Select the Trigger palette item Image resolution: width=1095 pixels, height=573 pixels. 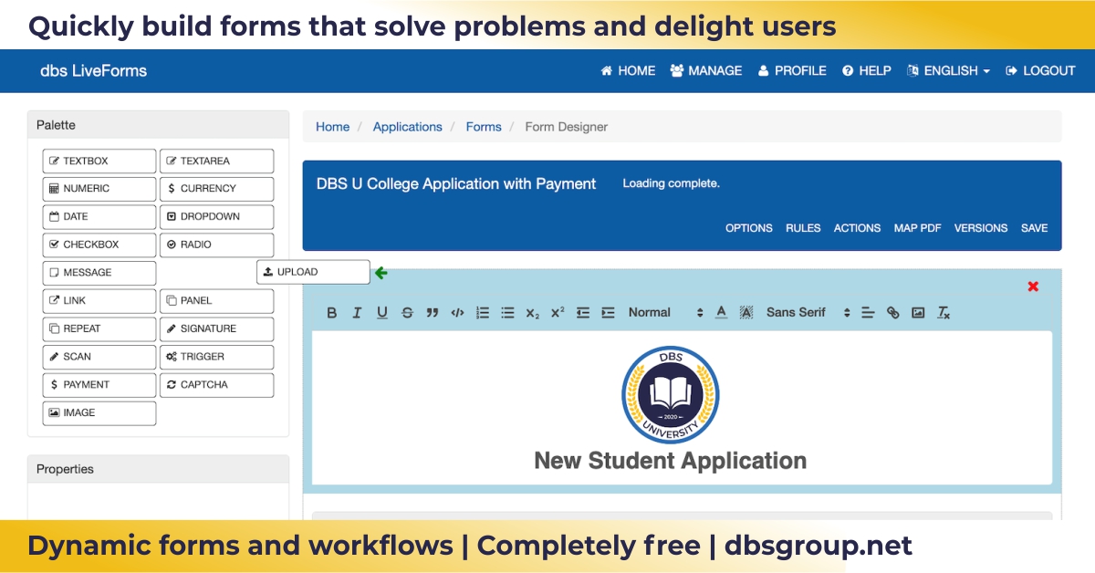217,357
